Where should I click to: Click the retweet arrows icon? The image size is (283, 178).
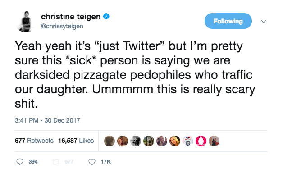pyautogui.click(x=56, y=162)
